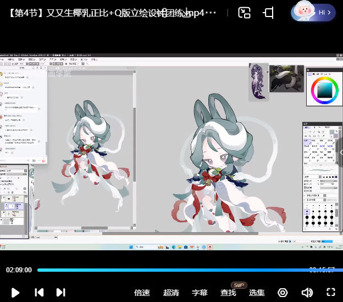Click the black-and-white creature reference image
The height and width of the screenshot is (302, 343).
(286, 78)
